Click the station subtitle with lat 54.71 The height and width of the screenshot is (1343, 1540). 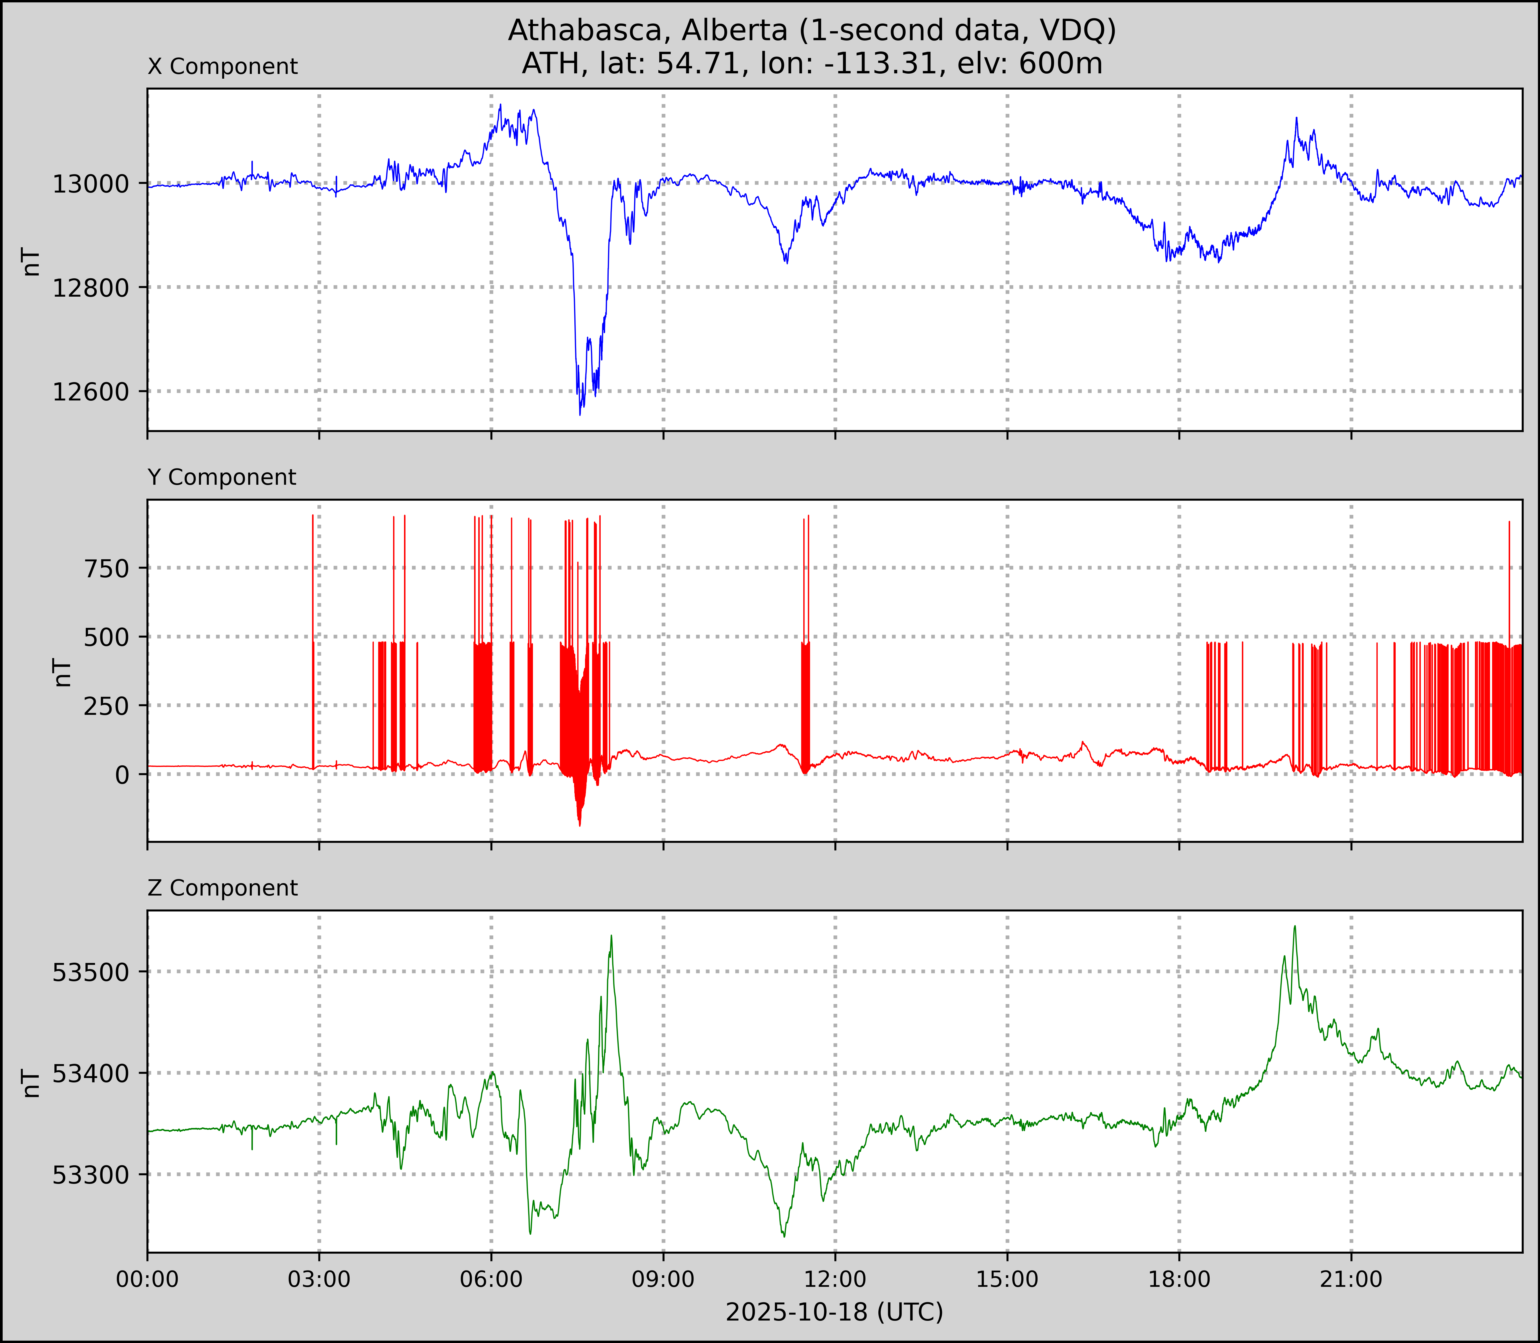[x=812, y=63]
